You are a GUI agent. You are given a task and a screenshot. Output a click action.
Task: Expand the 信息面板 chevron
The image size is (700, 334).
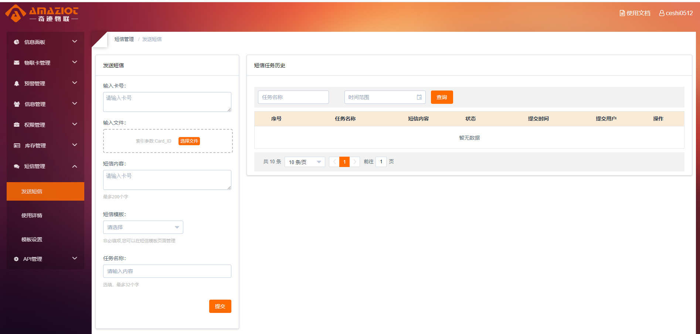tap(75, 41)
